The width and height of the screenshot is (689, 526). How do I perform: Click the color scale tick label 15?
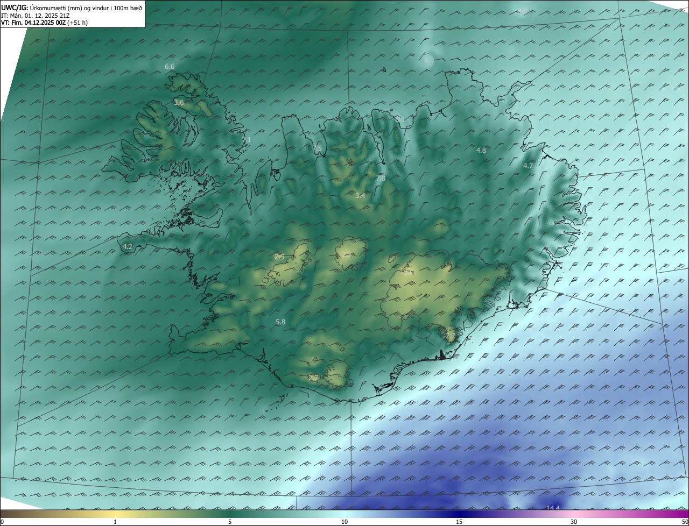click(459, 522)
